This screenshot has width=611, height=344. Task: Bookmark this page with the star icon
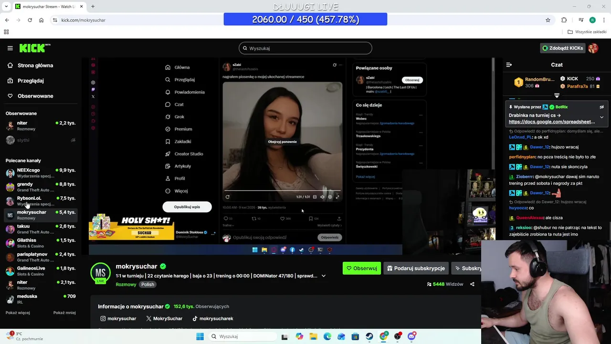[548, 20]
